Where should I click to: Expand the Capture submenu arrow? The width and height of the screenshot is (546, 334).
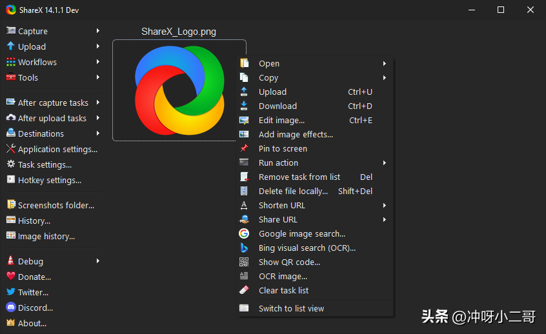(98, 30)
